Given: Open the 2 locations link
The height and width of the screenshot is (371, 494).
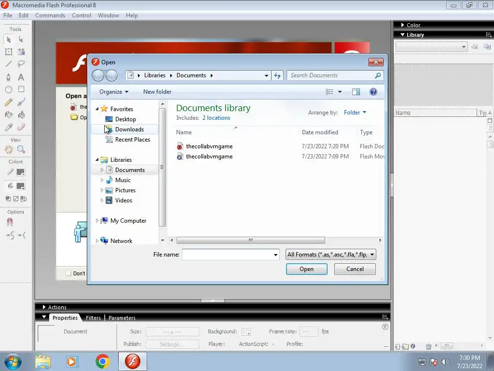Looking at the screenshot, I should pos(216,118).
